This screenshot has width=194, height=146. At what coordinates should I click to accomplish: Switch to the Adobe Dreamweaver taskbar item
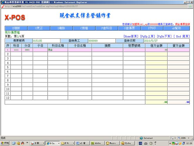[x=97, y=143]
